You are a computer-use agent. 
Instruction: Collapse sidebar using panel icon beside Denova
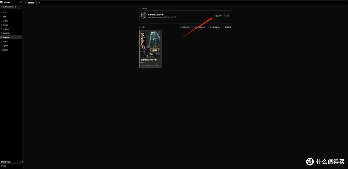tap(21, 2)
